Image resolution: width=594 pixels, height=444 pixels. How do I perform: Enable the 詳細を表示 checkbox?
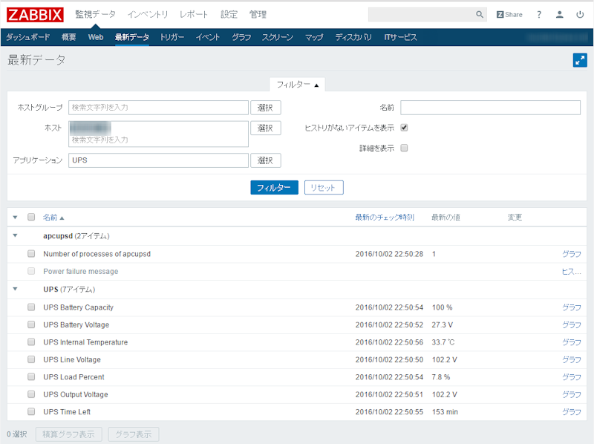(402, 147)
